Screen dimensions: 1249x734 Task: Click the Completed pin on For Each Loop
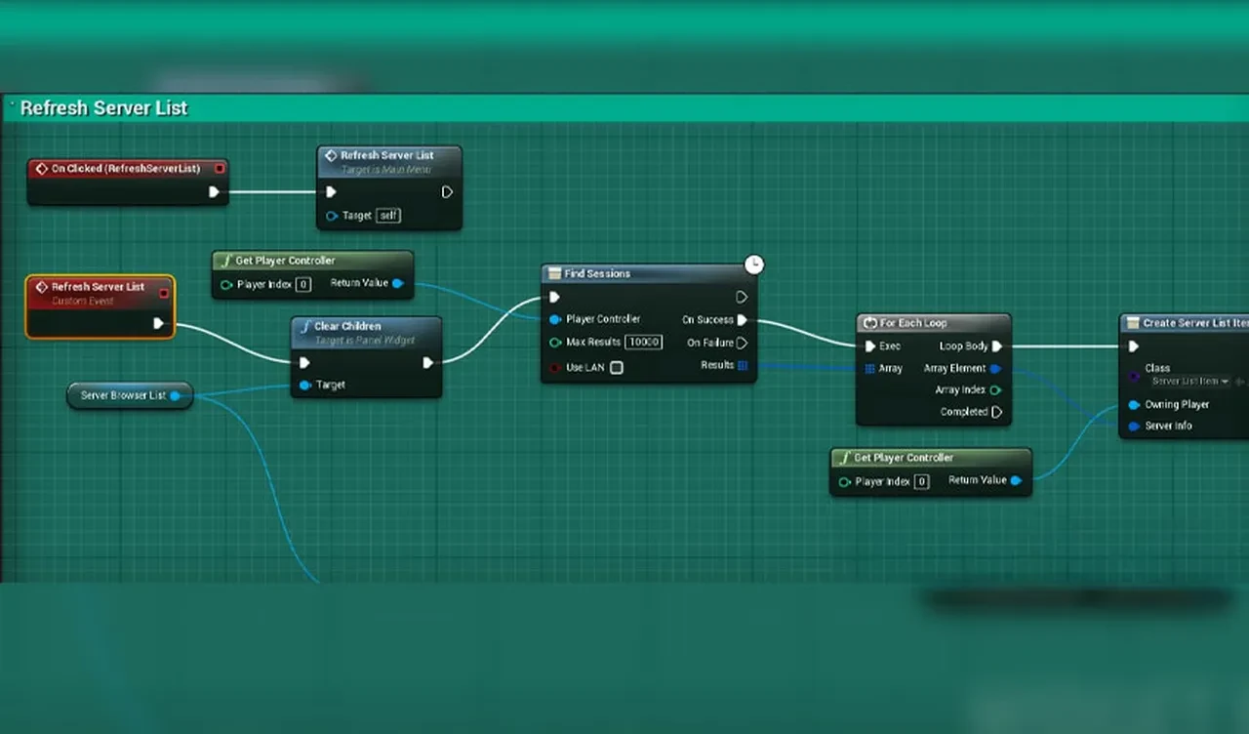[997, 412]
